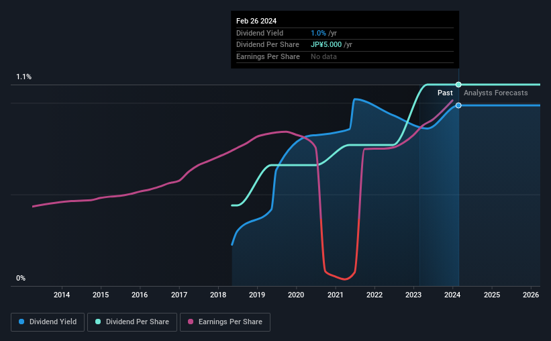Click the 2024 x-axis label
This screenshot has width=551, height=341.
point(452,295)
